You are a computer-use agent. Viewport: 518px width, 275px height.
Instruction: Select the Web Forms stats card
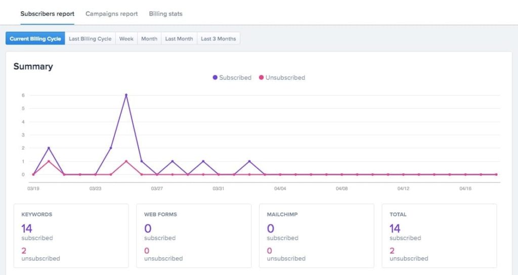coord(194,236)
